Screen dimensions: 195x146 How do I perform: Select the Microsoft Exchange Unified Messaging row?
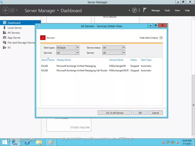coord(101,66)
